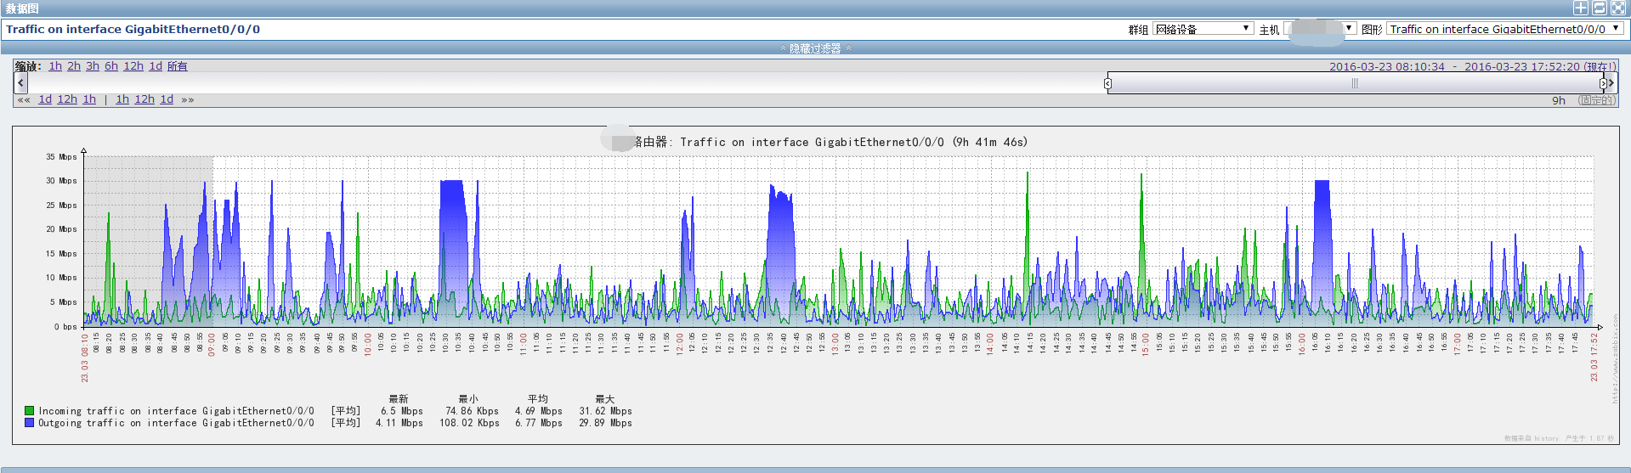This screenshot has width=1631, height=473.
Task: Set zoom to 1d in 缩放 row
Action: click(x=156, y=66)
